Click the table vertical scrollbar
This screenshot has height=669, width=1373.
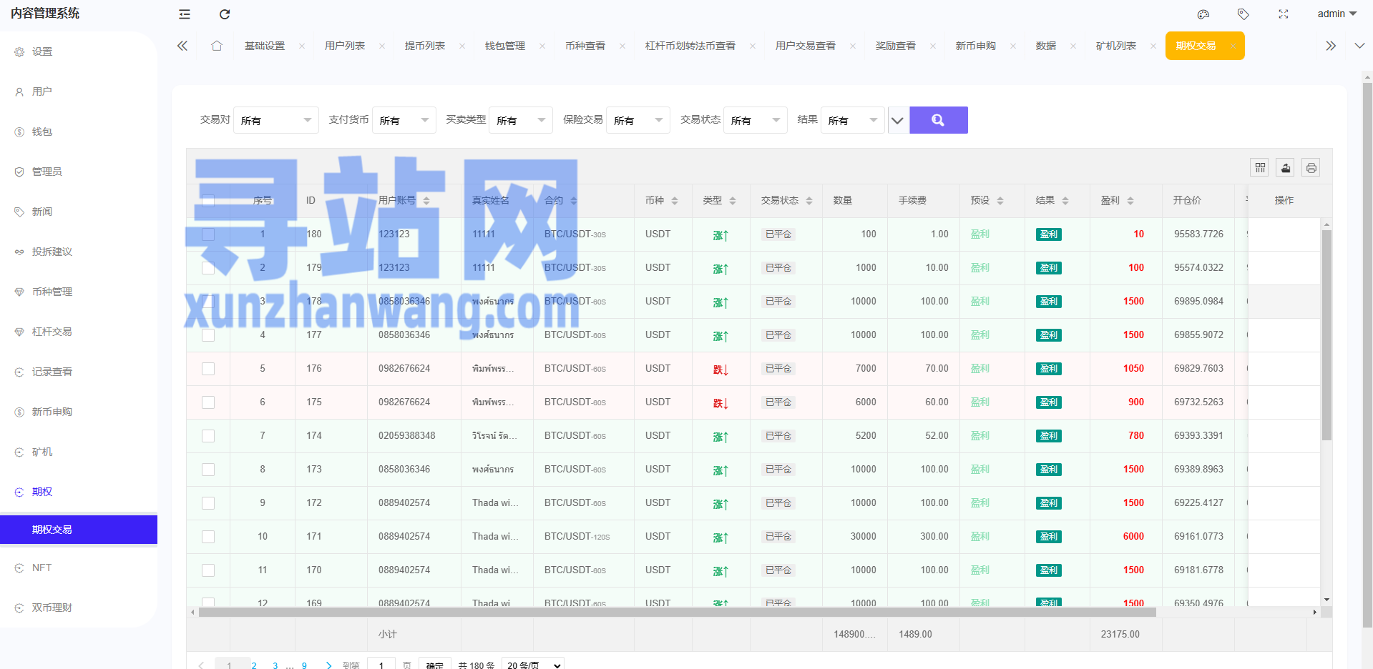[1326, 334]
